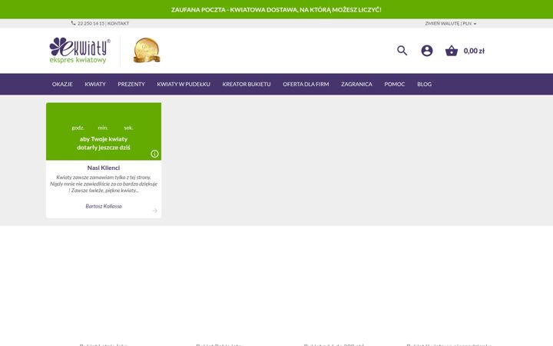
Task: Open the OKAZJE menu
Action: pos(62,84)
